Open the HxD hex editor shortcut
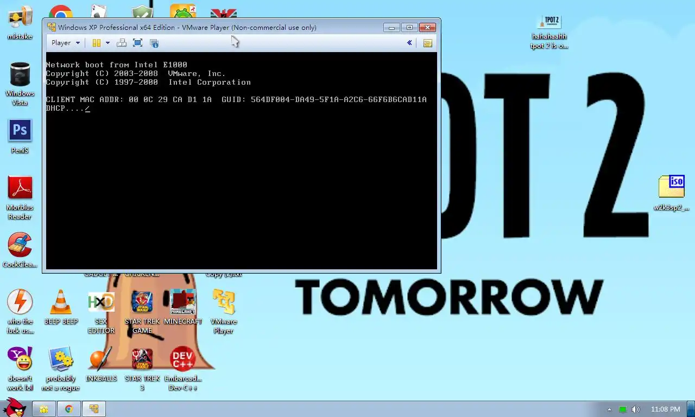The height and width of the screenshot is (417, 695). 102,311
